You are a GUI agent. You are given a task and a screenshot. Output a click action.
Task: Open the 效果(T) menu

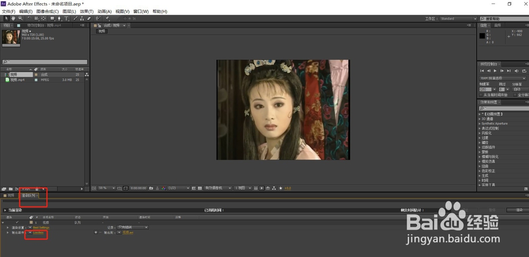point(87,12)
